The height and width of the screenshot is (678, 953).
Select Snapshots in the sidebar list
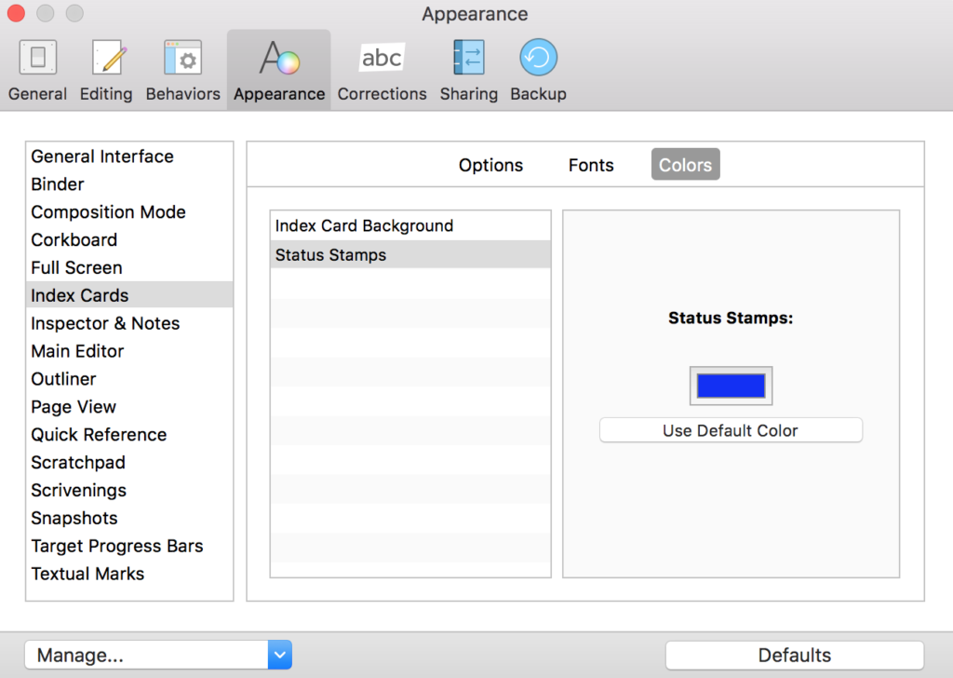point(129,518)
